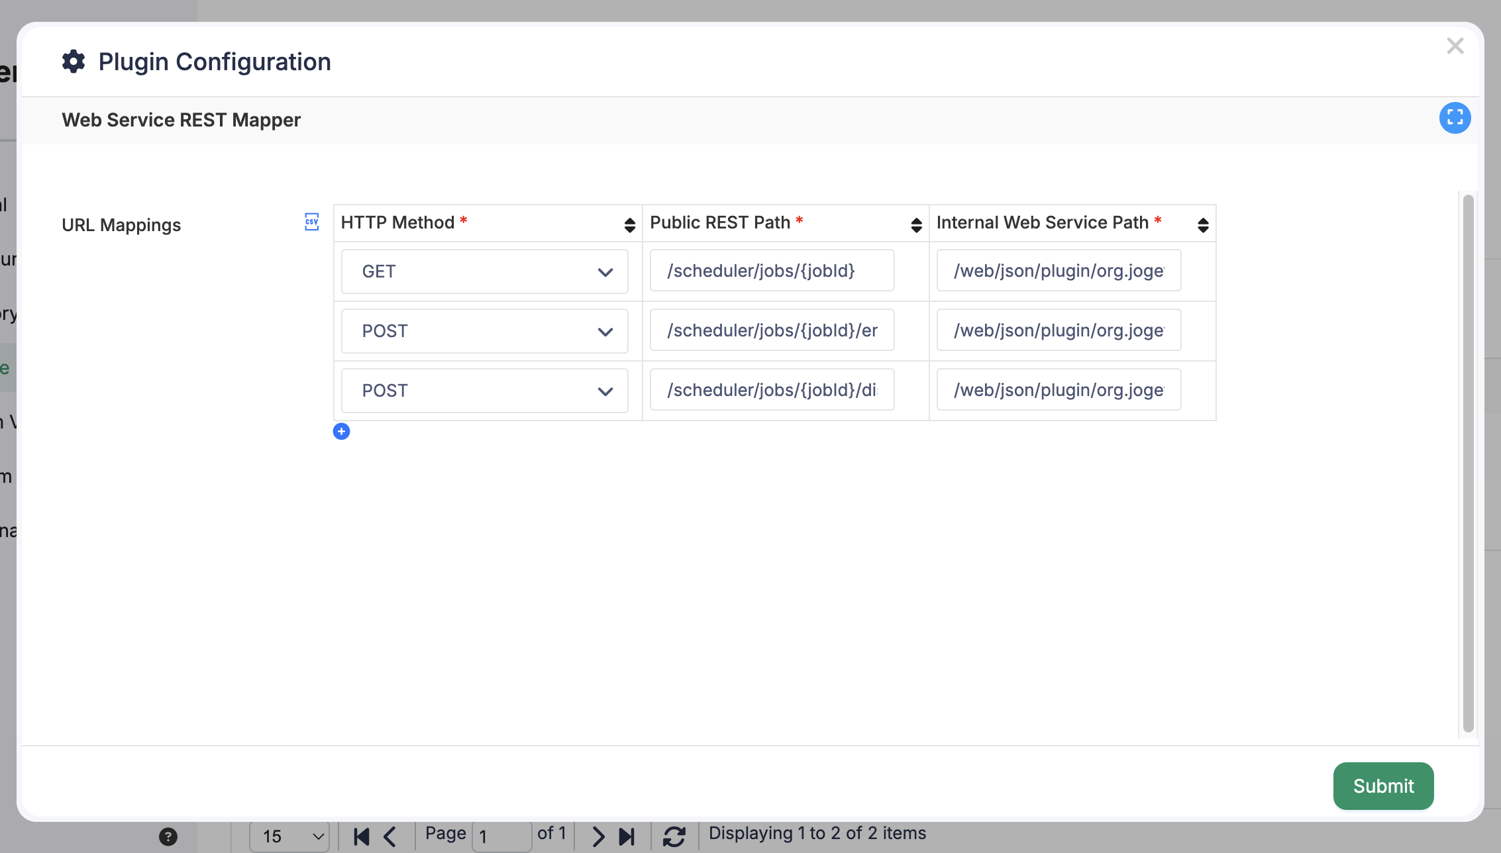Open the third row POST method dropdown

484,391
